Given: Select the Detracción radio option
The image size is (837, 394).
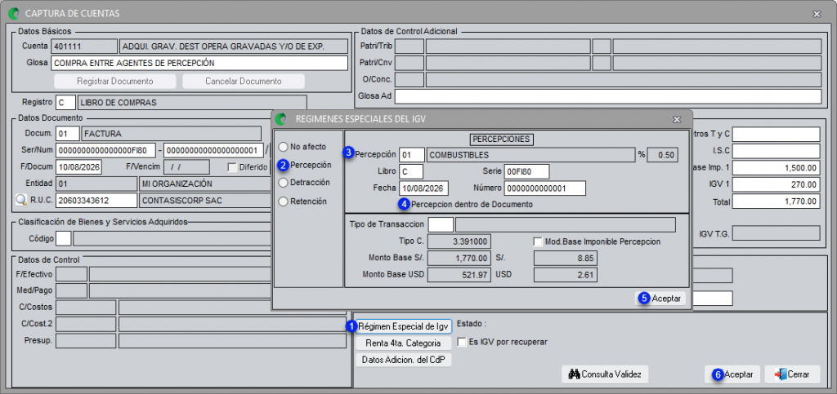Looking at the screenshot, I should point(284,182).
